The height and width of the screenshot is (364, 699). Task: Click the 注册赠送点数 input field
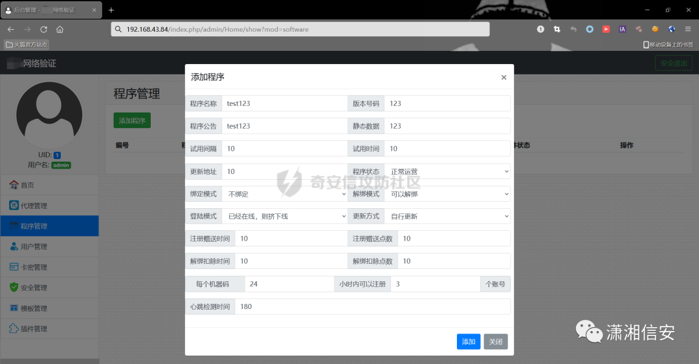[x=454, y=239]
